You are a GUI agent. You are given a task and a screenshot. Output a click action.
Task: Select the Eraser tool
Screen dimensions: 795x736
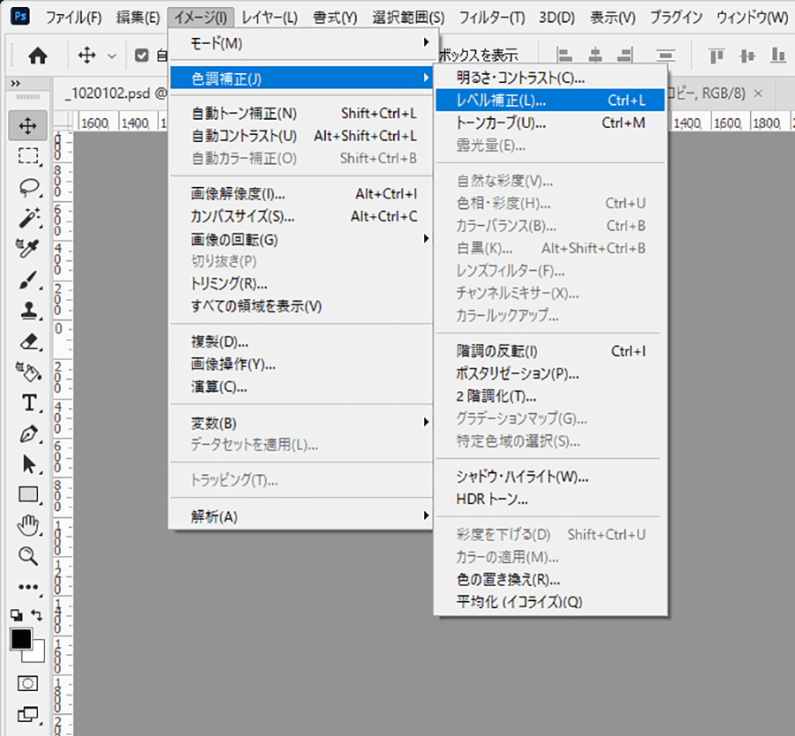pyautogui.click(x=28, y=342)
